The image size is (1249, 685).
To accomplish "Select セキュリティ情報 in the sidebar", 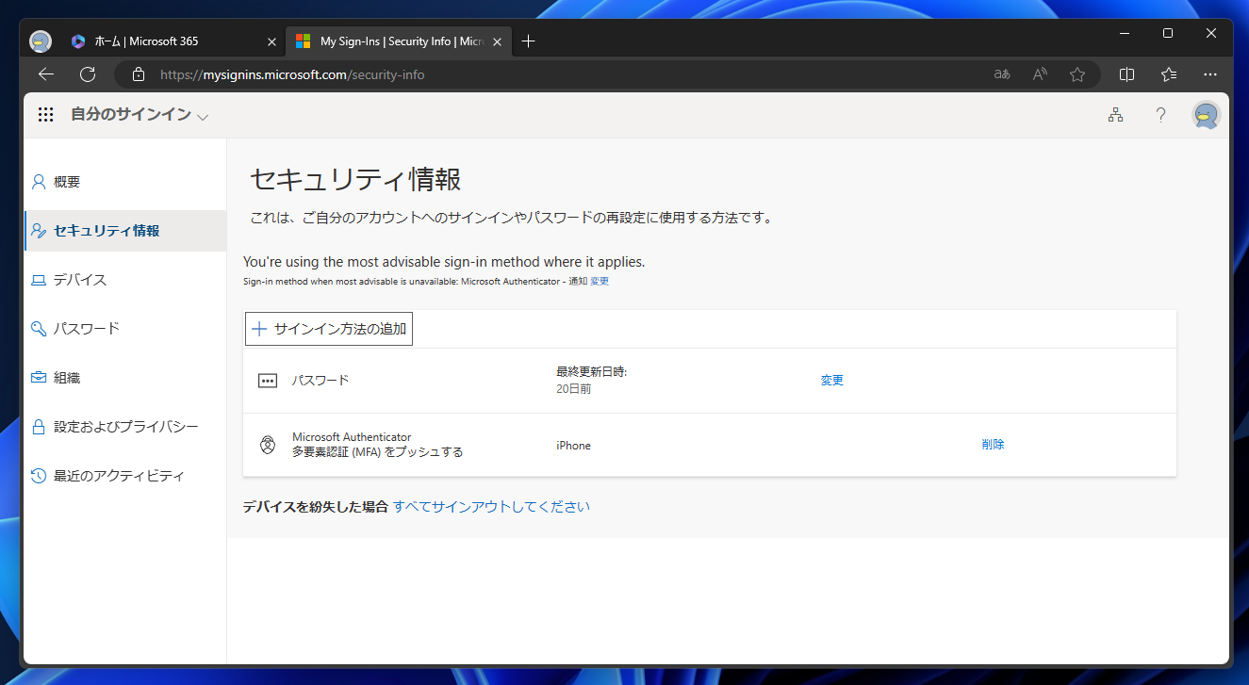I will pos(124,231).
